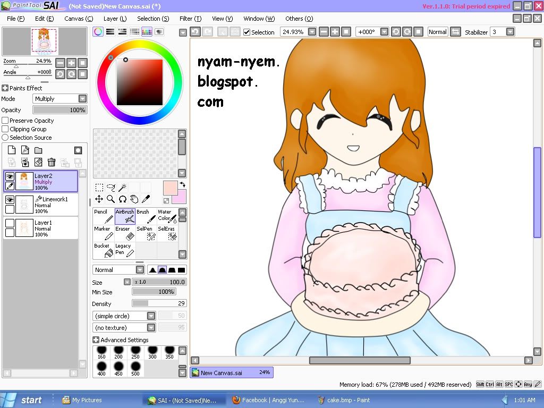
Task: Open the Selection menu
Action: [x=153, y=19]
